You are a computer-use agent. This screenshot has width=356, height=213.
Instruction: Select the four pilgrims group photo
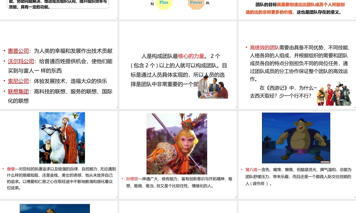(334, 94)
